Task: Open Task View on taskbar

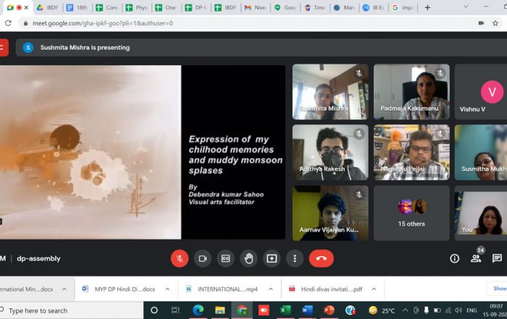Action: (x=175, y=310)
